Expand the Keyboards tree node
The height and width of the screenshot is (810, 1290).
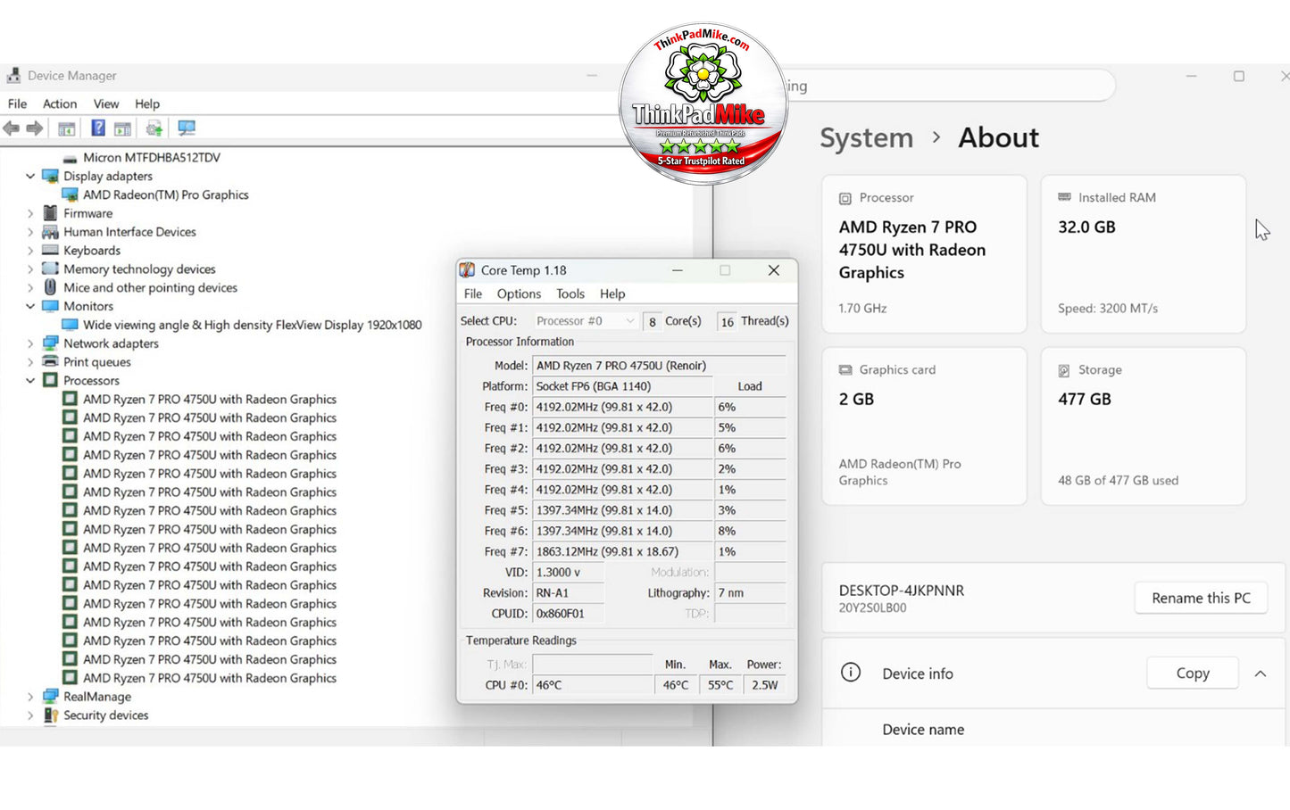pyautogui.click(x=30, y=251)
